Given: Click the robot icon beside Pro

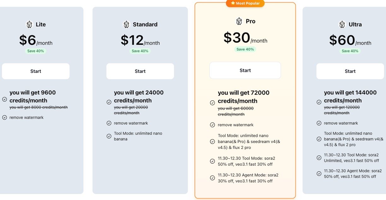Looking at the screenshot, I should 239,21.
